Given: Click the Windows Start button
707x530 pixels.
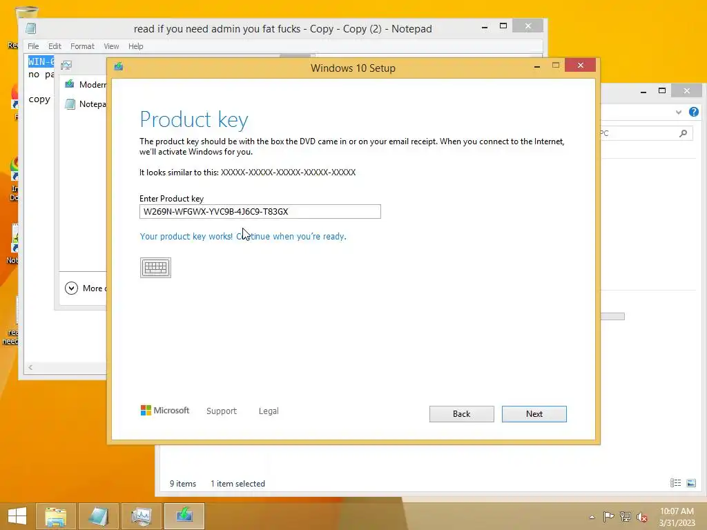Looking at the screenshot, I should 17,516.
